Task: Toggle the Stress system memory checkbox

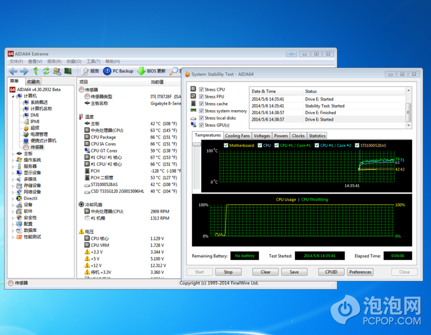Action: click(201, 111)
